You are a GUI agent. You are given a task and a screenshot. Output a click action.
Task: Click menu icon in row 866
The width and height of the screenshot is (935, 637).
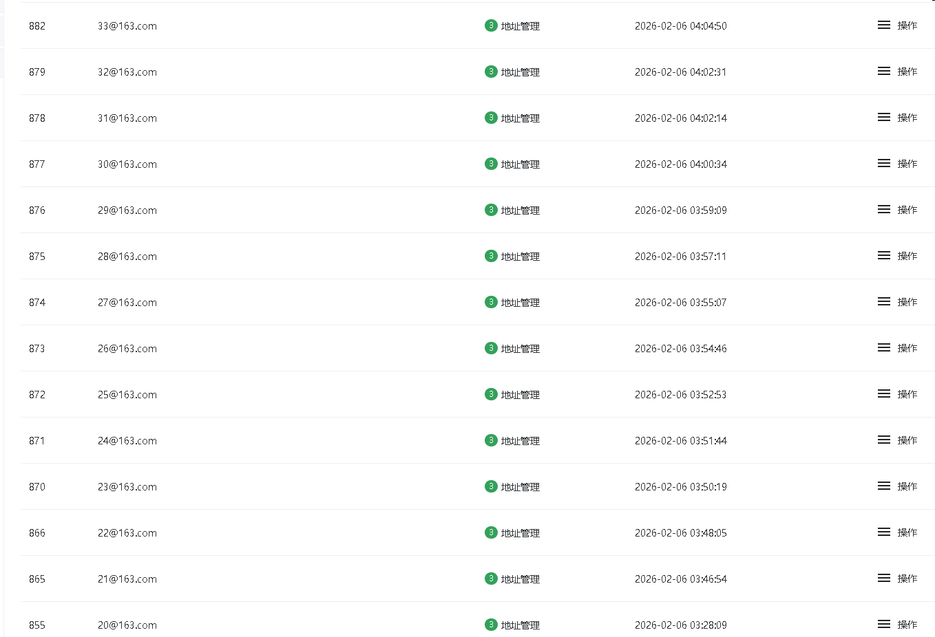884,532
